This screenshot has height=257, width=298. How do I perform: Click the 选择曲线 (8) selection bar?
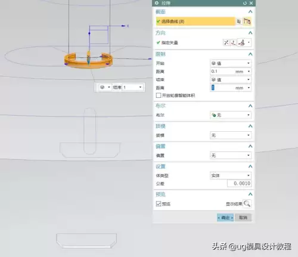(x=195, y=21)
